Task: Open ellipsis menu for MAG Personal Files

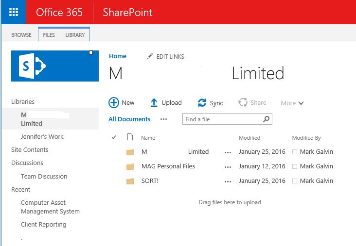Action: 228,167
